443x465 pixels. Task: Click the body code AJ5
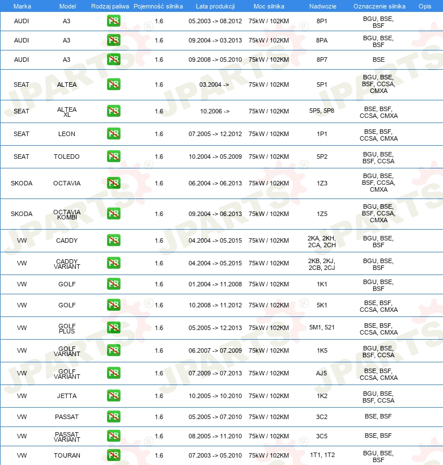point(322,373)
